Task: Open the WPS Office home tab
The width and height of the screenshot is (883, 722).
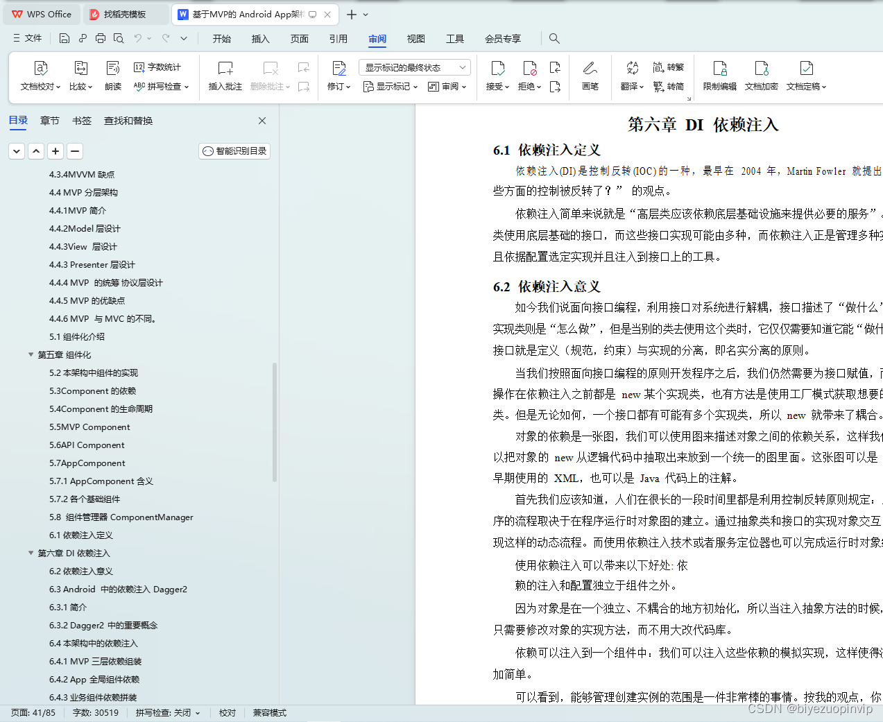Action: click(x=42, y=14)
